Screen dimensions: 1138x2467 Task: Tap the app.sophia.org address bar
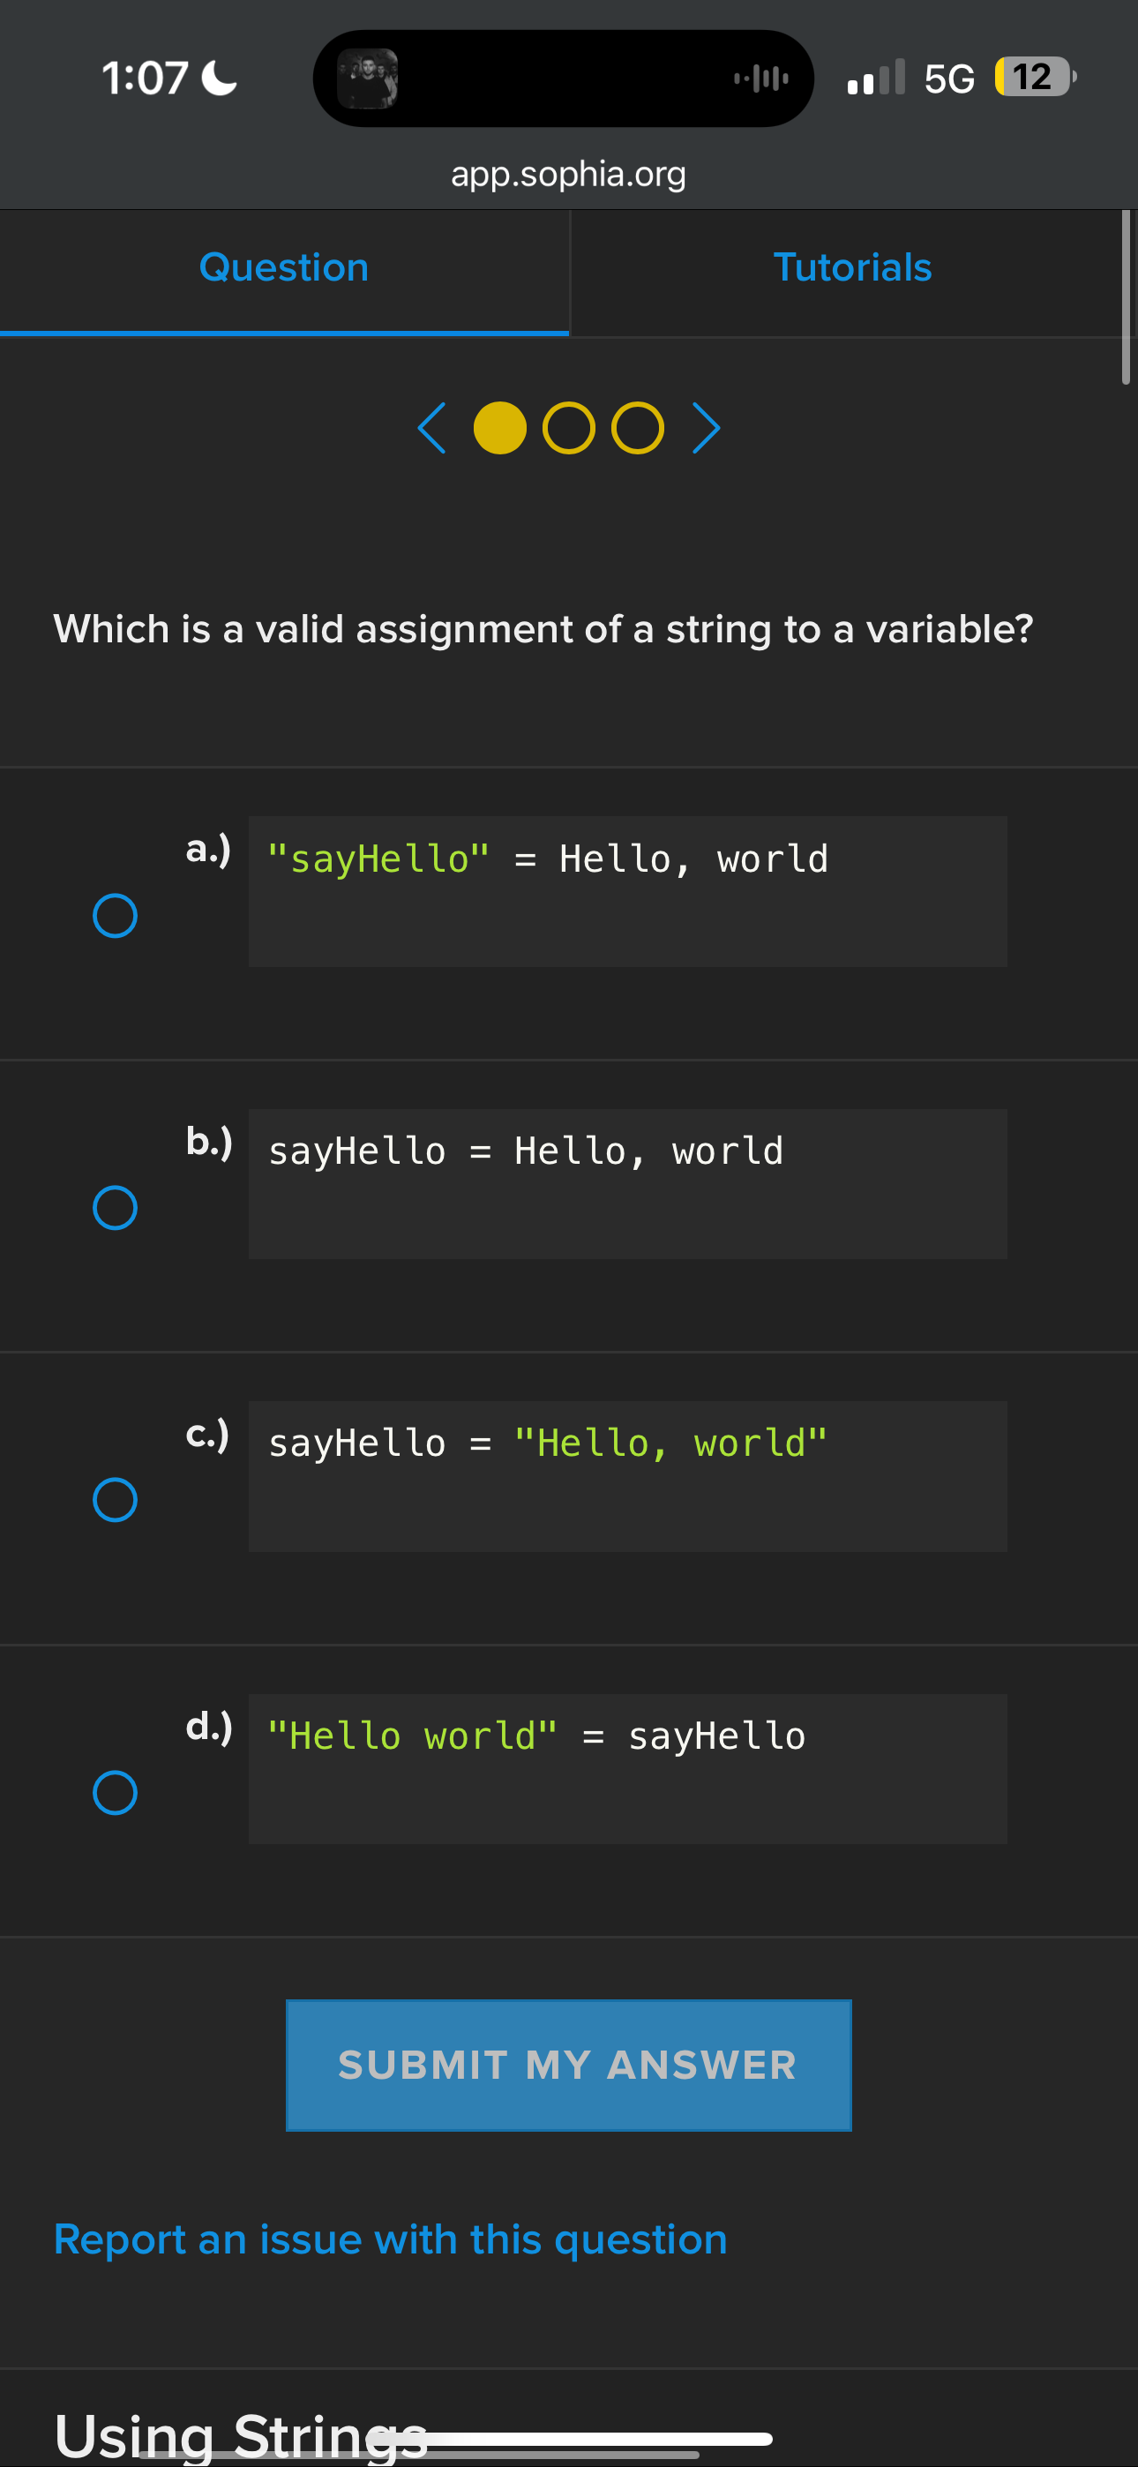pos(569,175)
